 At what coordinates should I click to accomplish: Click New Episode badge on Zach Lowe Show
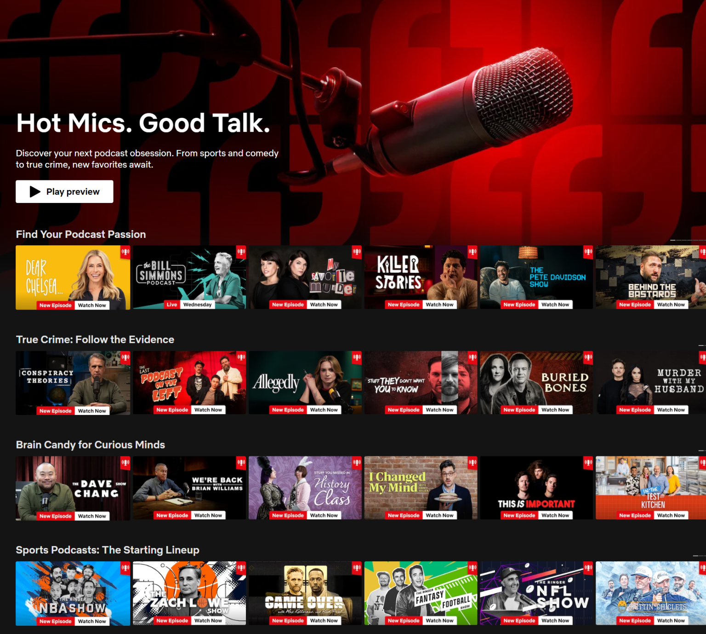coord(172,621)
